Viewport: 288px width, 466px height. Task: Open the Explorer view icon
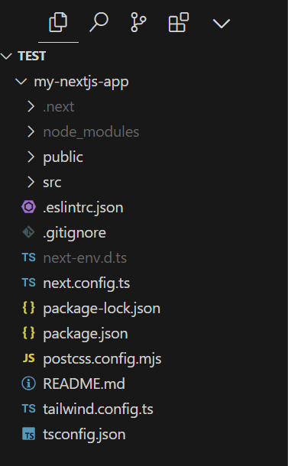pyautogui.click(x=58, y=22)
